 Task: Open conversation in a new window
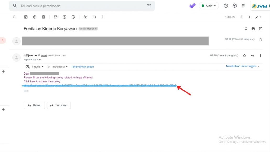click(261, 29)
